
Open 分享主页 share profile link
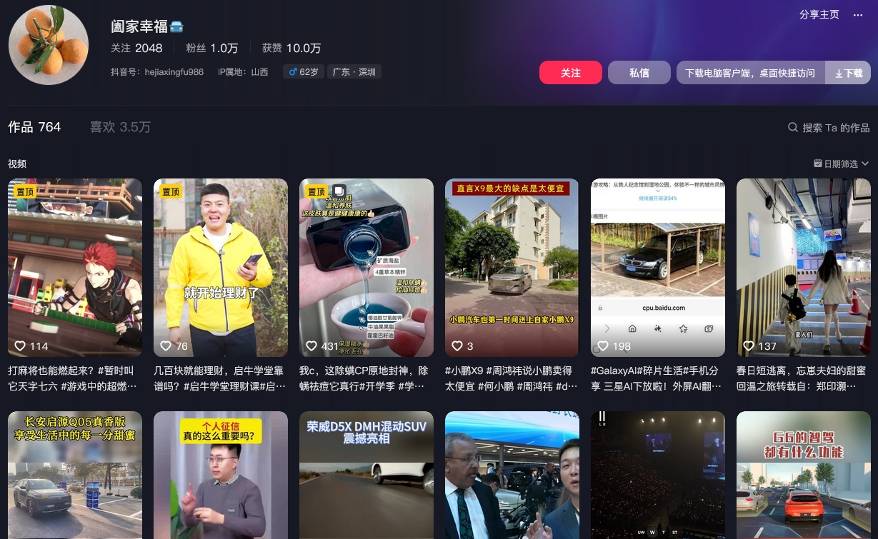[x=819, y=14]
